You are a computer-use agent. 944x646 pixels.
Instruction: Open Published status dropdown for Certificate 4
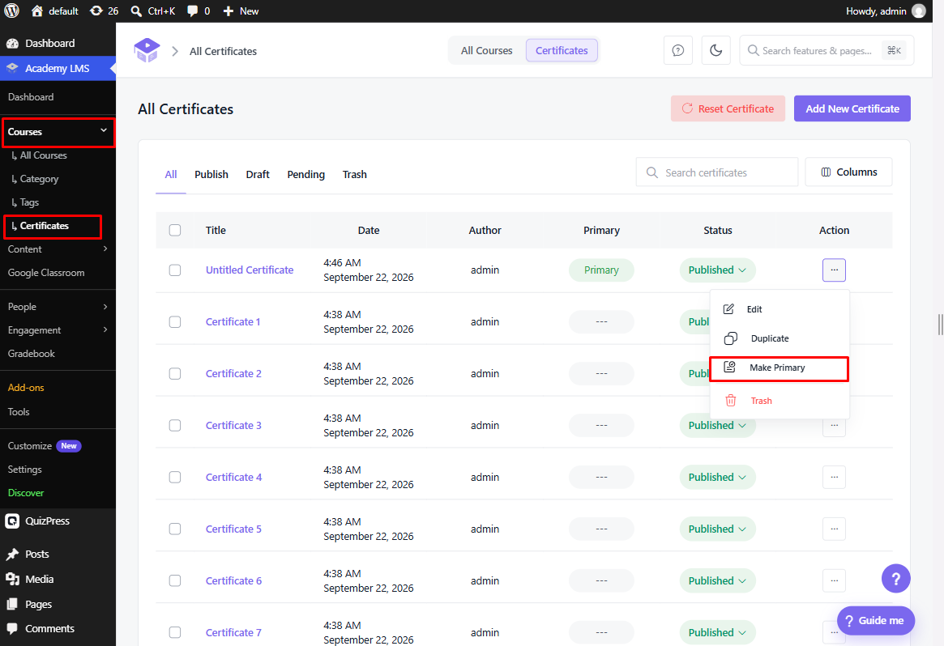coord(718,477)
